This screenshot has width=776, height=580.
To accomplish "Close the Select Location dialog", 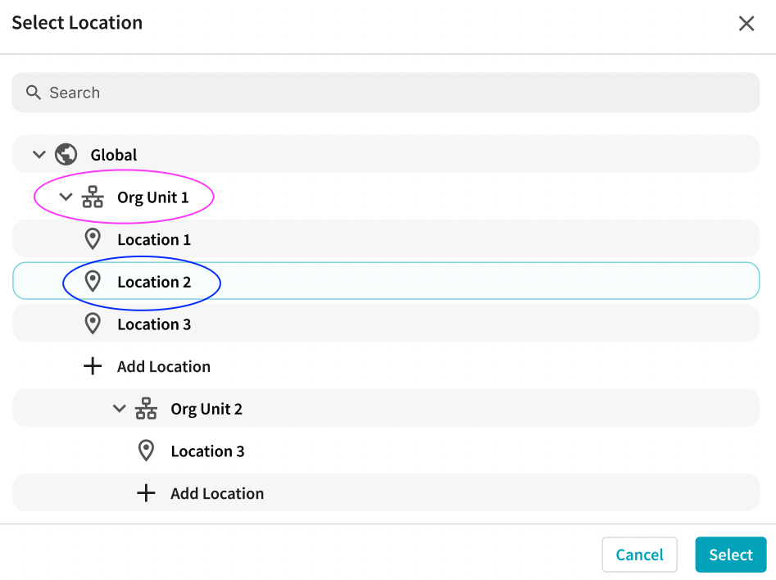I will pyautogui.click(x=746, y=24).
